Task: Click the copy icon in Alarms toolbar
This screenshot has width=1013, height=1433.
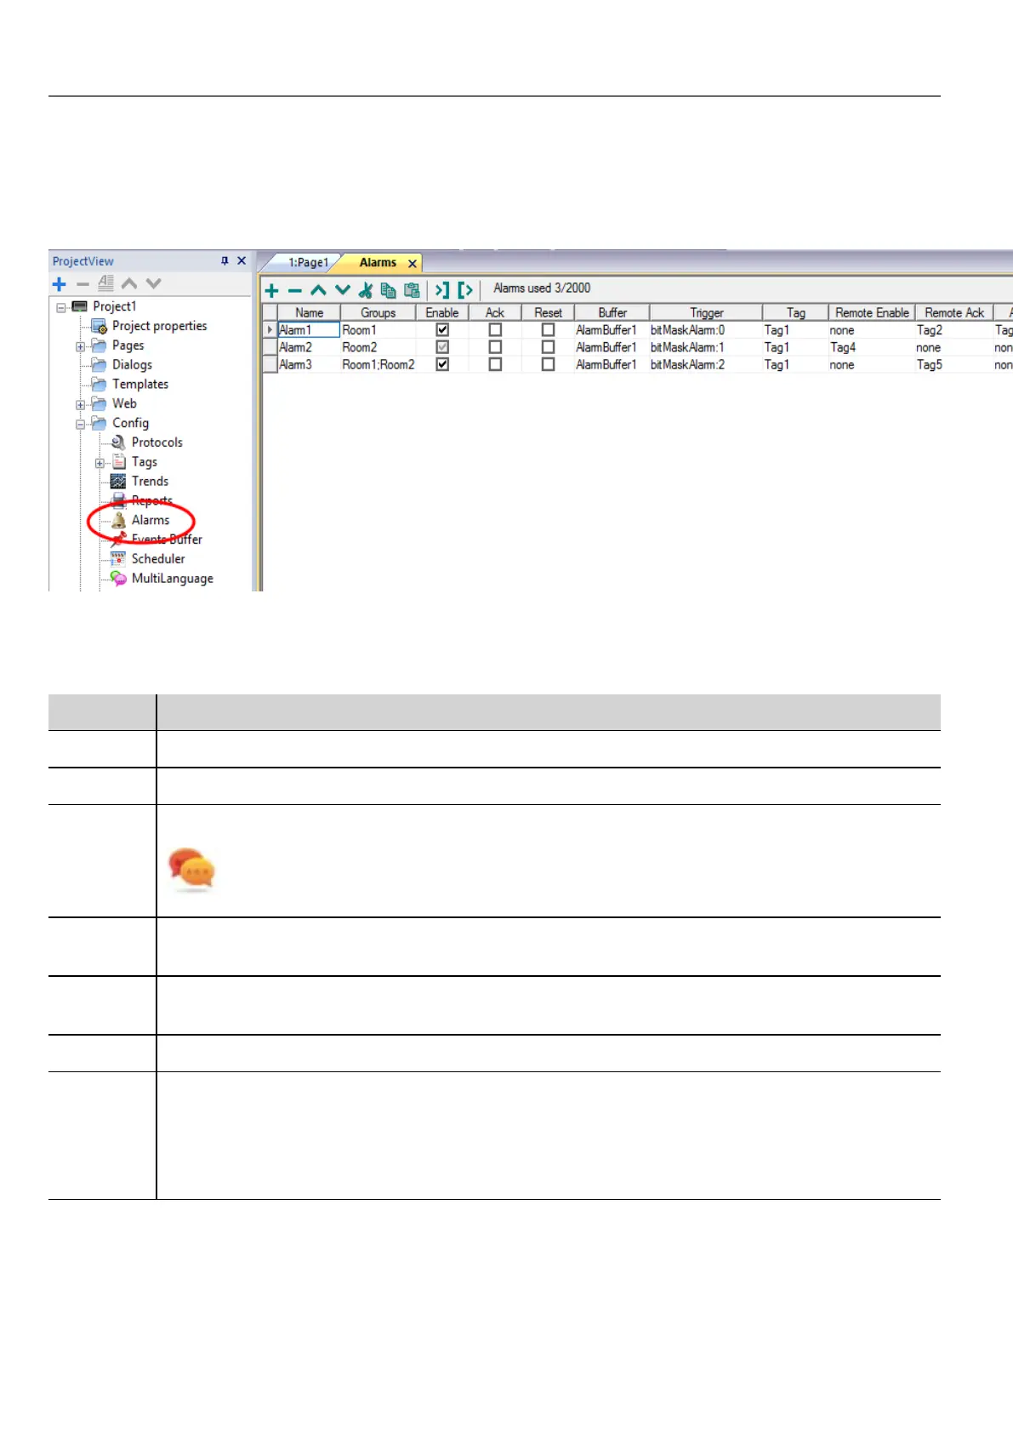Action: (389, 290)
